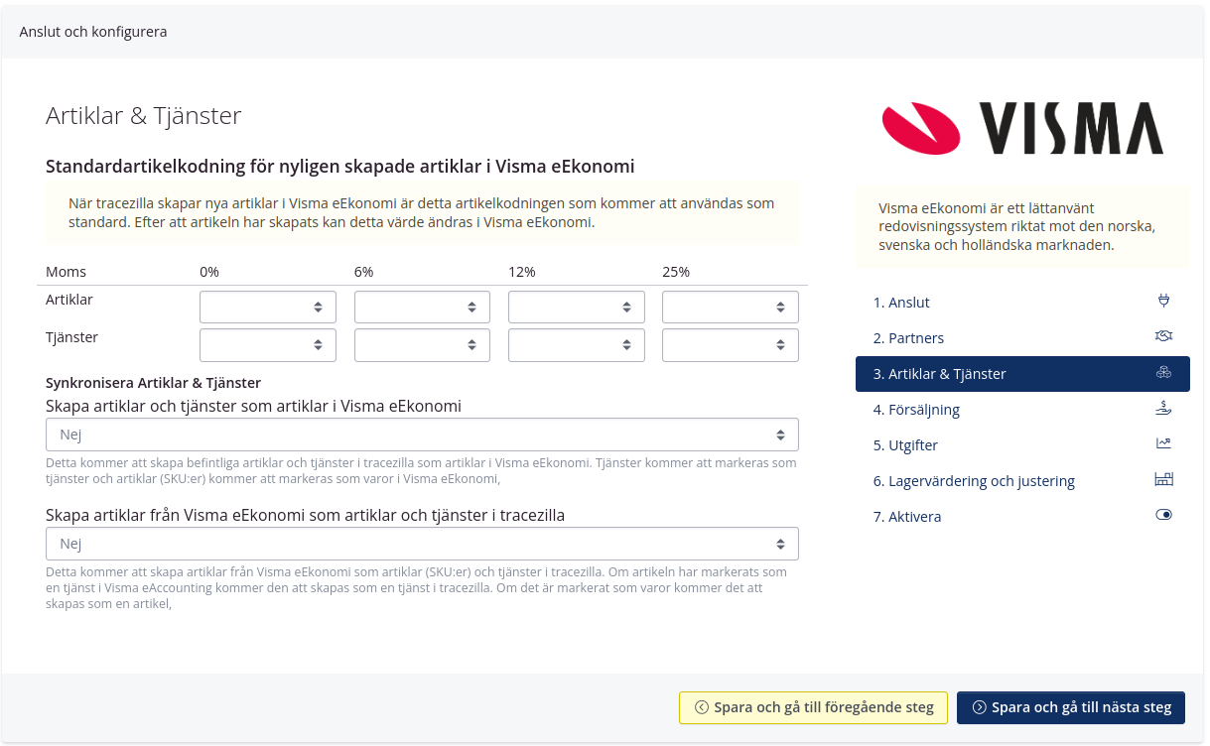Click the warehouse icon beside Lagervärdering
Screen dimensions: 1210x746
tap(1163, 480)
